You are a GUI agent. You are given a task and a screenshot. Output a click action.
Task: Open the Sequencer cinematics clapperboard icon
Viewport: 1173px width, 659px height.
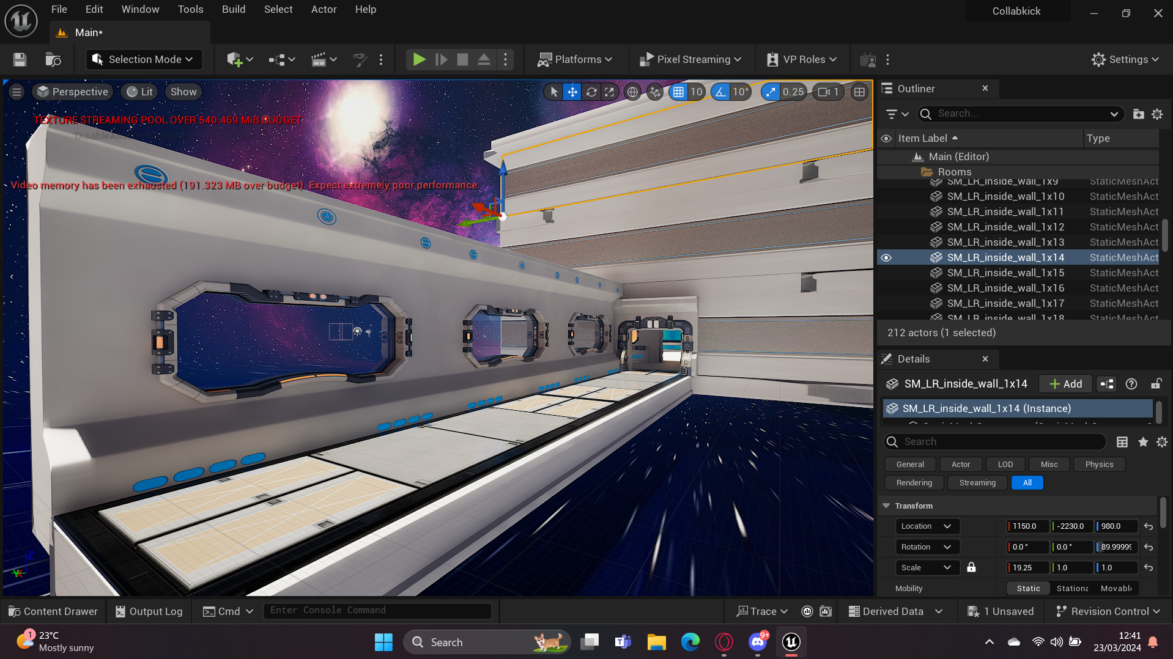(x=324, y=59)
